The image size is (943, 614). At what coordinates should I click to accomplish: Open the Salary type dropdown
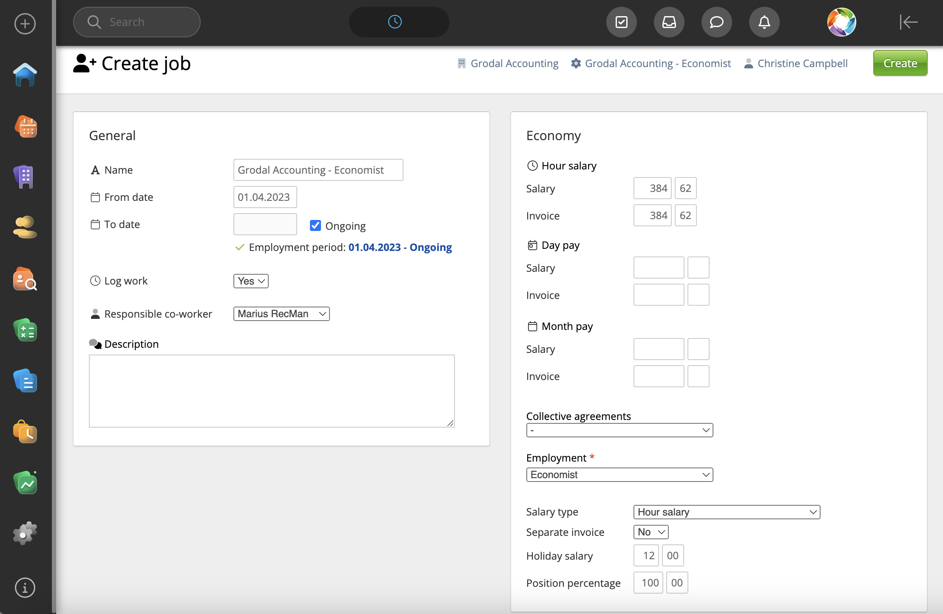click(x=726, y=512)
